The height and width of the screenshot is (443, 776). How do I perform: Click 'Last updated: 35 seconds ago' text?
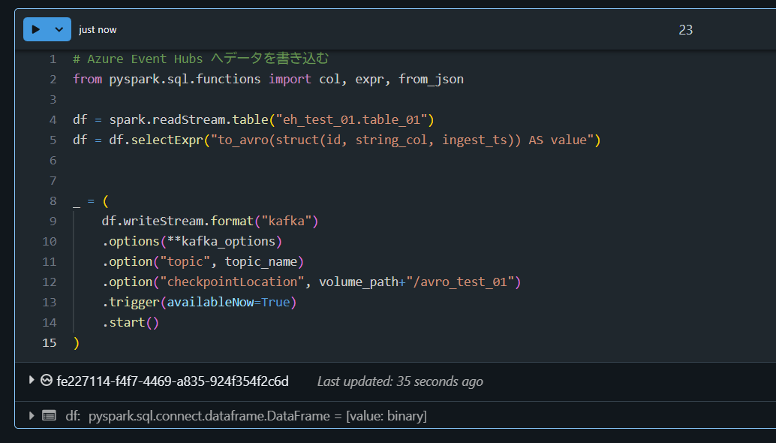point(400,381)
